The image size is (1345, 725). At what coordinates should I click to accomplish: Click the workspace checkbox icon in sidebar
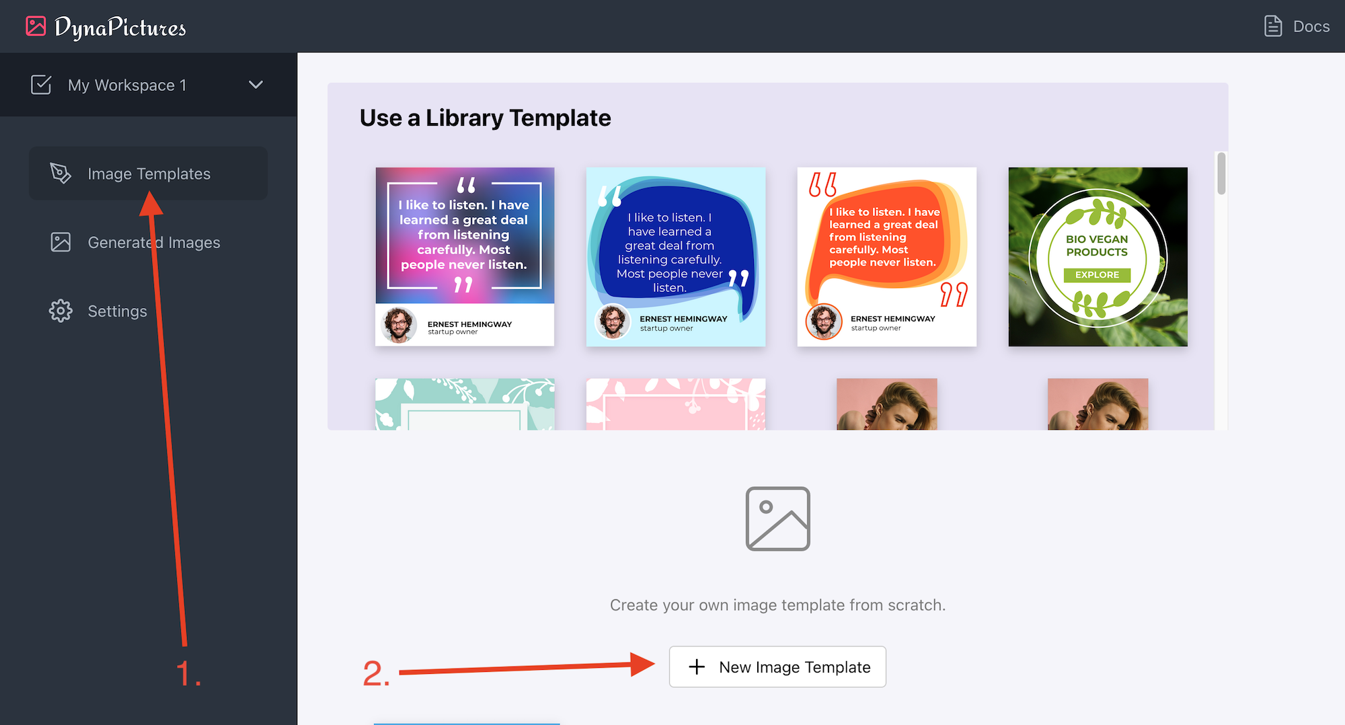pyautogui.click(x=41, y=85)
